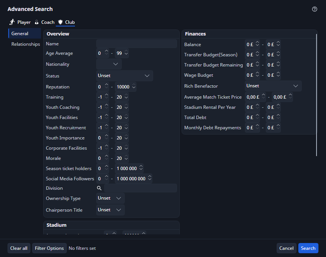Click the Youth Importance minimum stepper

(103, 138)
